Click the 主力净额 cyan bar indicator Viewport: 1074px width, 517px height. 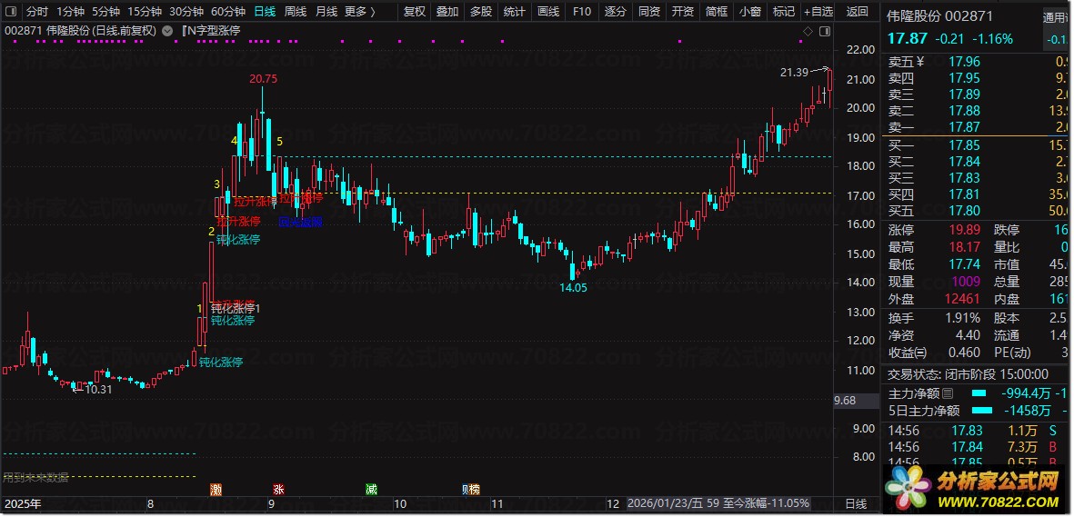click(979, 393)
